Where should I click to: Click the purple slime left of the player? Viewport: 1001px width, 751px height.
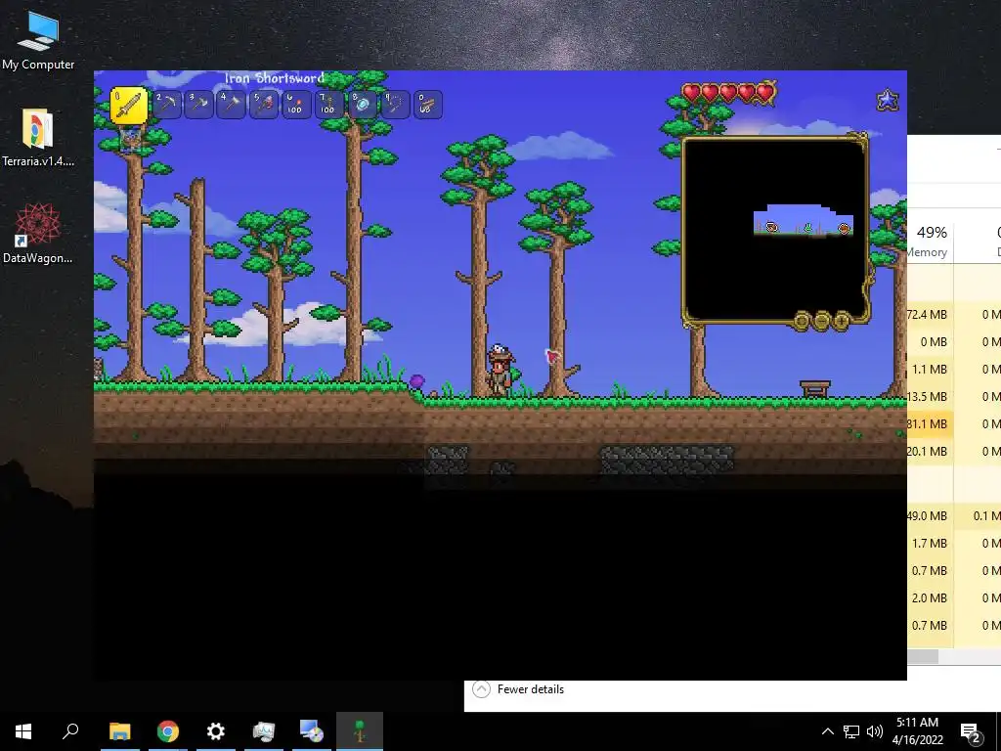coord(416,382)
